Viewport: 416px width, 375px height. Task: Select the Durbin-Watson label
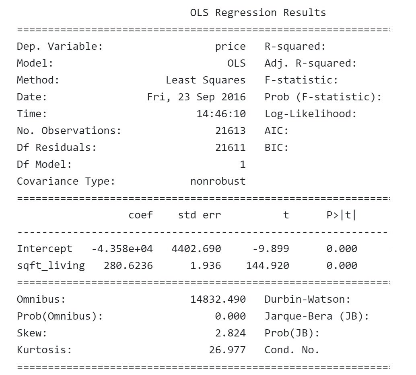[x=307, y=300]
